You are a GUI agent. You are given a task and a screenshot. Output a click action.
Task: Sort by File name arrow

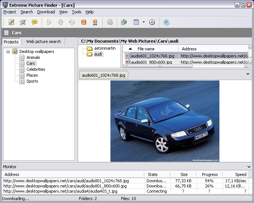point(130,49)
